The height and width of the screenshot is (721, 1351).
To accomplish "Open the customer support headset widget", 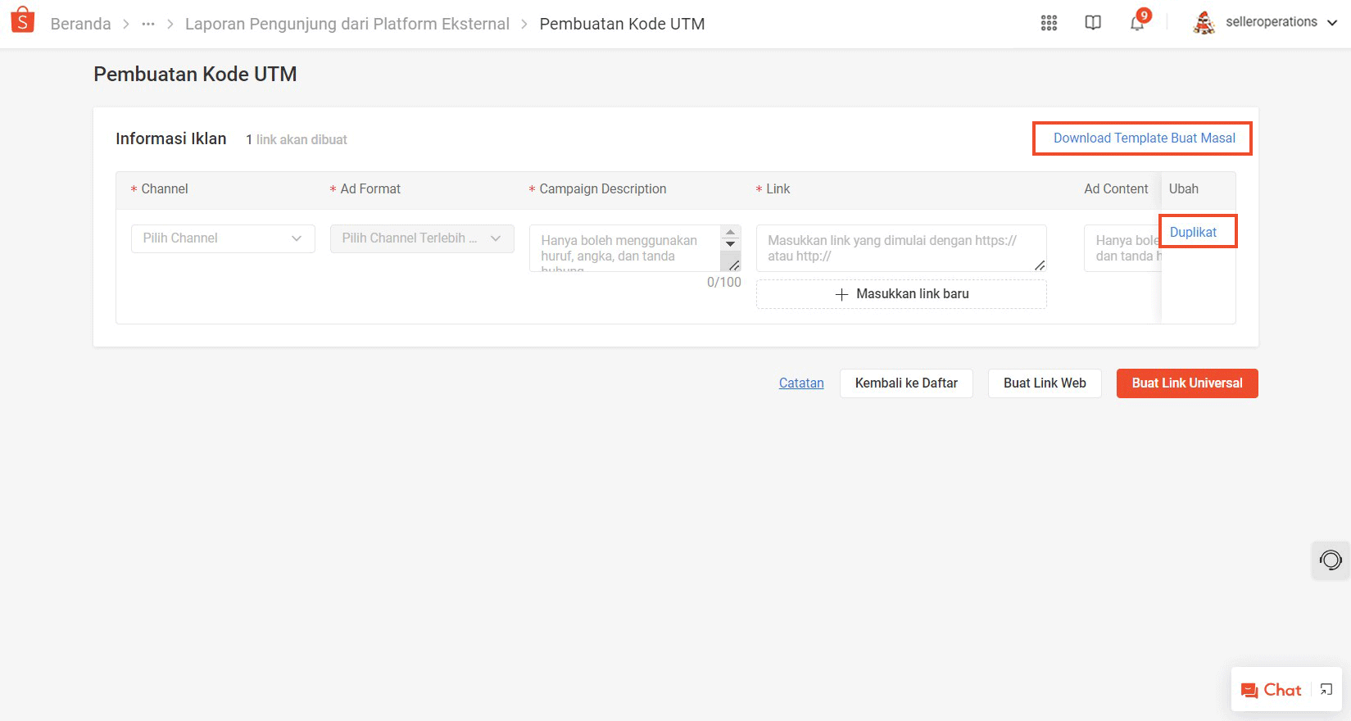I will (1331, 560).
